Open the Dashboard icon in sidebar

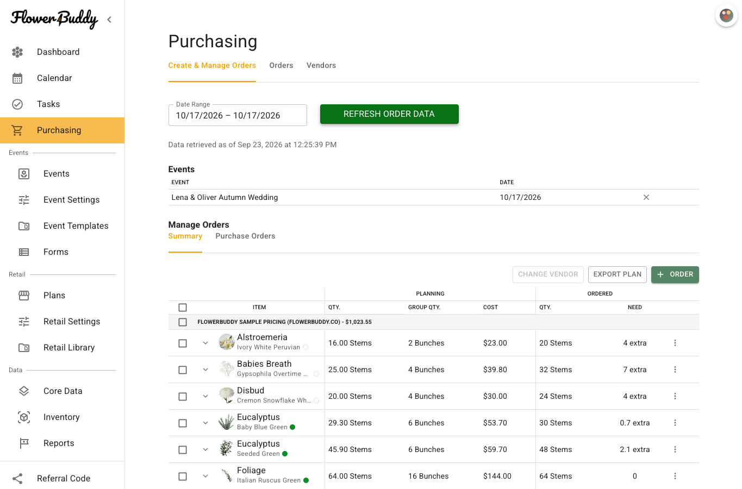pos(17,52)
